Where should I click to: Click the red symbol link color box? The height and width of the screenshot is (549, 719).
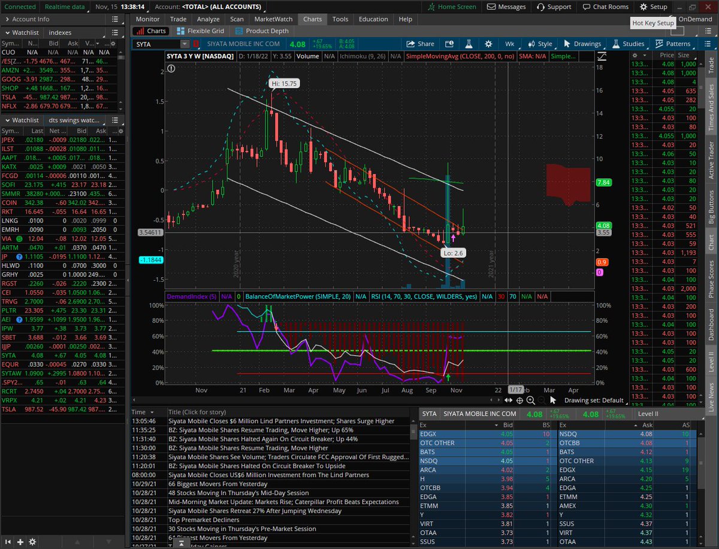click(x=196, y=44)
